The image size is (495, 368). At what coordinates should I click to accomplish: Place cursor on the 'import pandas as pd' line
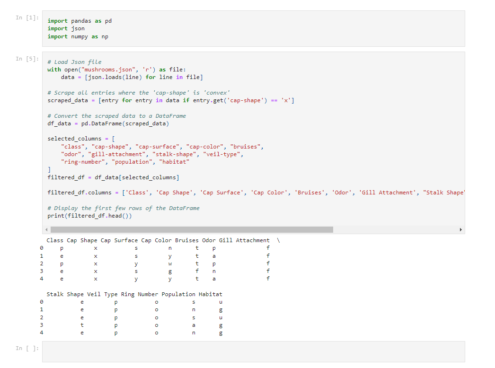pos(78,21)
